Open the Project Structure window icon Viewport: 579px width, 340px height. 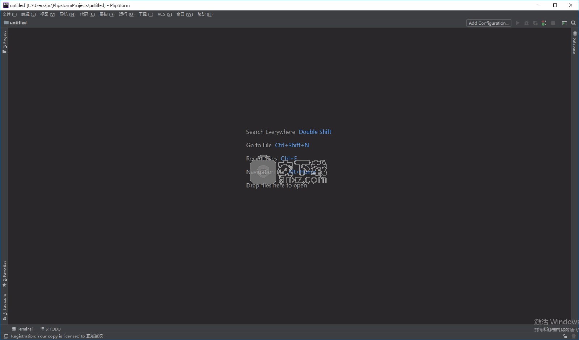565,23
